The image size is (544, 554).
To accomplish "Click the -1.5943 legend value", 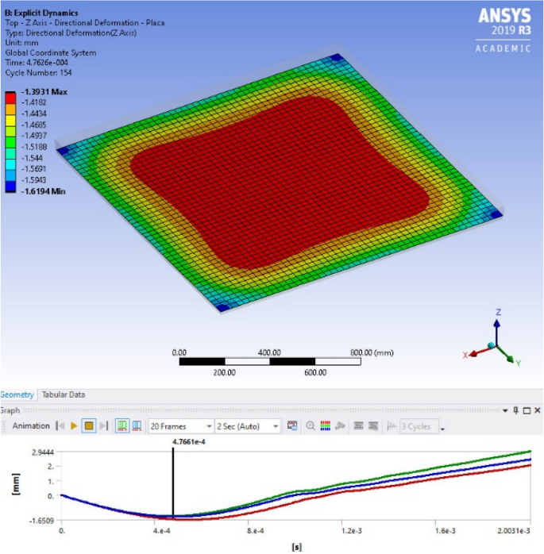I will click(x=33, y=180).
